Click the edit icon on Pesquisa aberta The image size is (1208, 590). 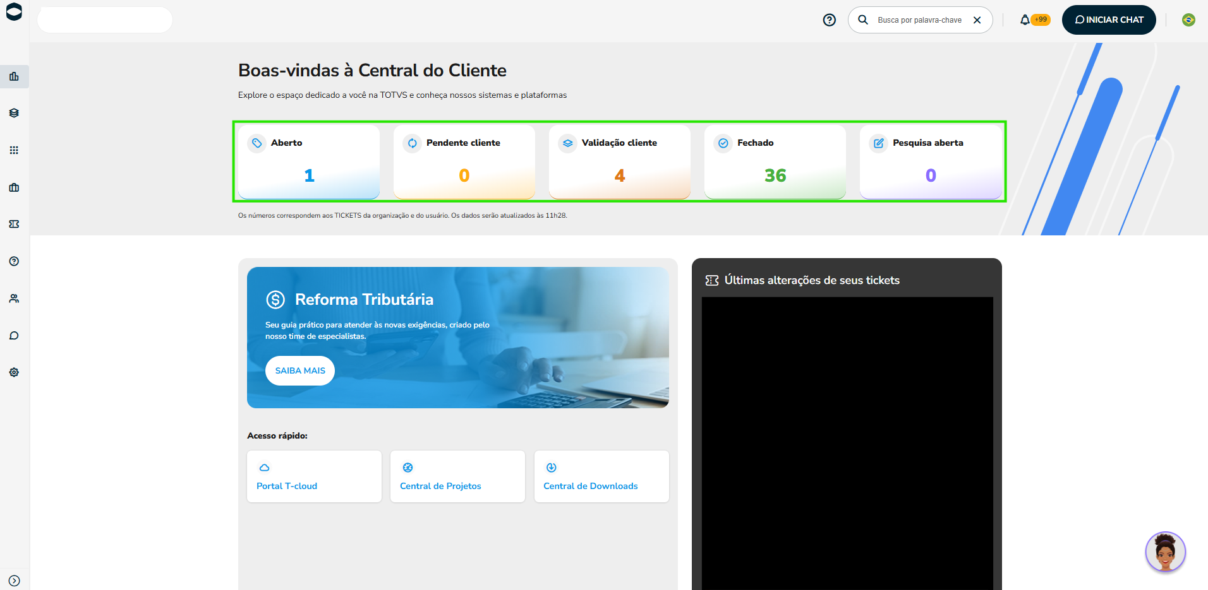click(878, 143)
